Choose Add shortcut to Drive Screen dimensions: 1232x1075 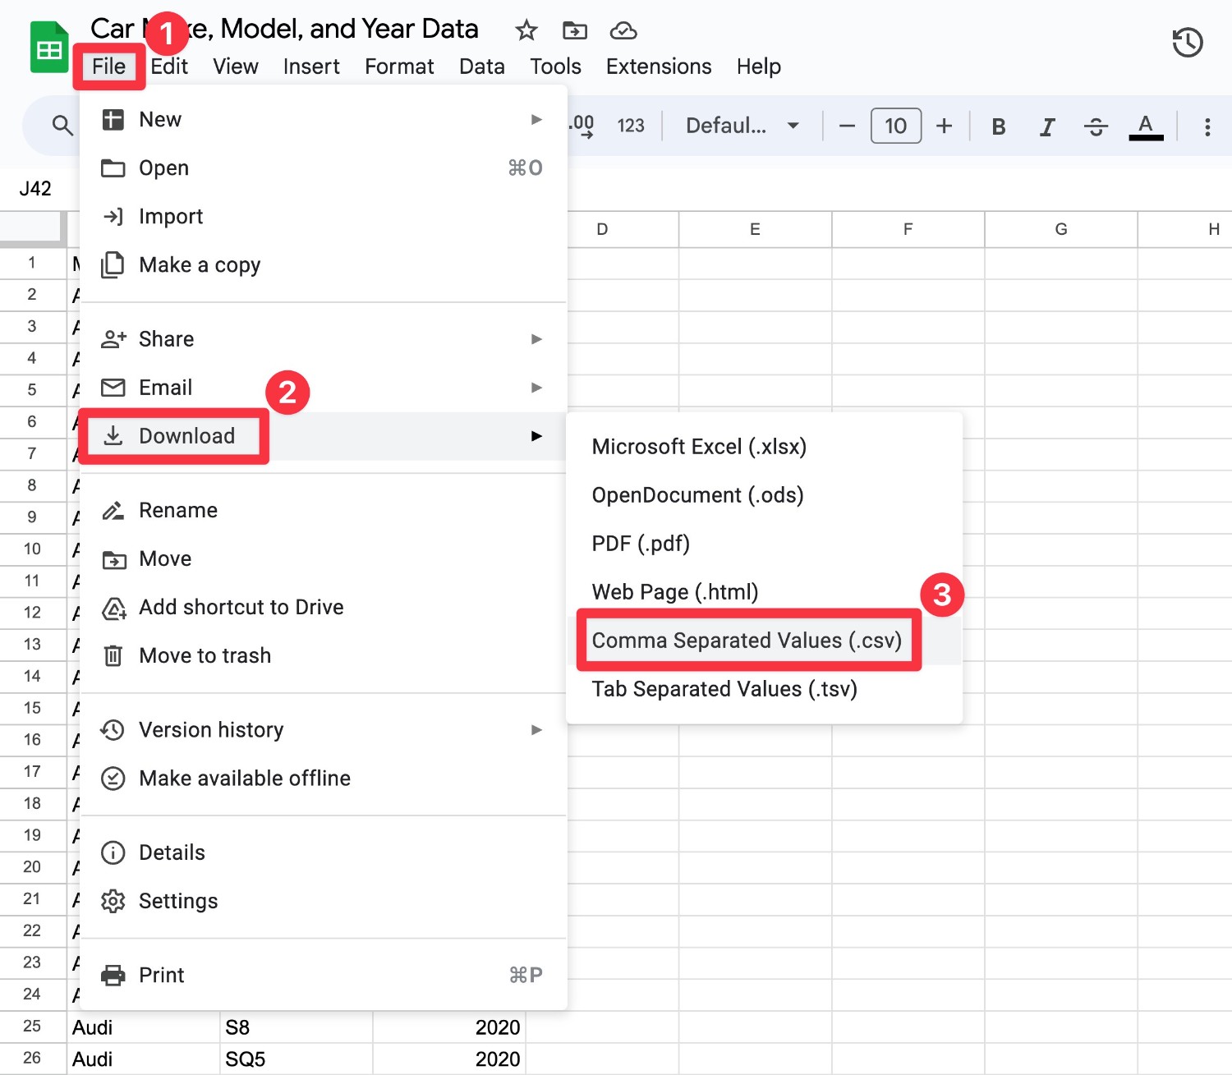pyautogui.click(x=323, y=607)
